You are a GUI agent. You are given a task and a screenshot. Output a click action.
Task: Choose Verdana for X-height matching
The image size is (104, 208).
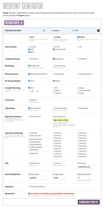point(53,90)
